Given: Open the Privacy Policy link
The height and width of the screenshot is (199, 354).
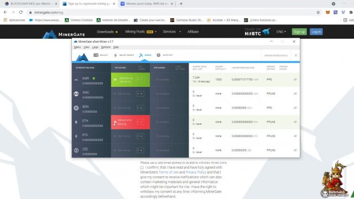Looking at the screenshot, I should point(196,172).
